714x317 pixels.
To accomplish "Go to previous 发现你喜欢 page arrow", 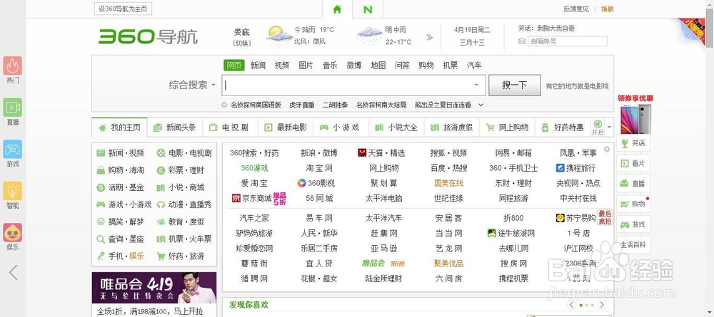I will [571, 305].
